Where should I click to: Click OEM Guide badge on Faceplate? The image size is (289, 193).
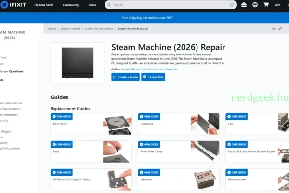[149, 117]
